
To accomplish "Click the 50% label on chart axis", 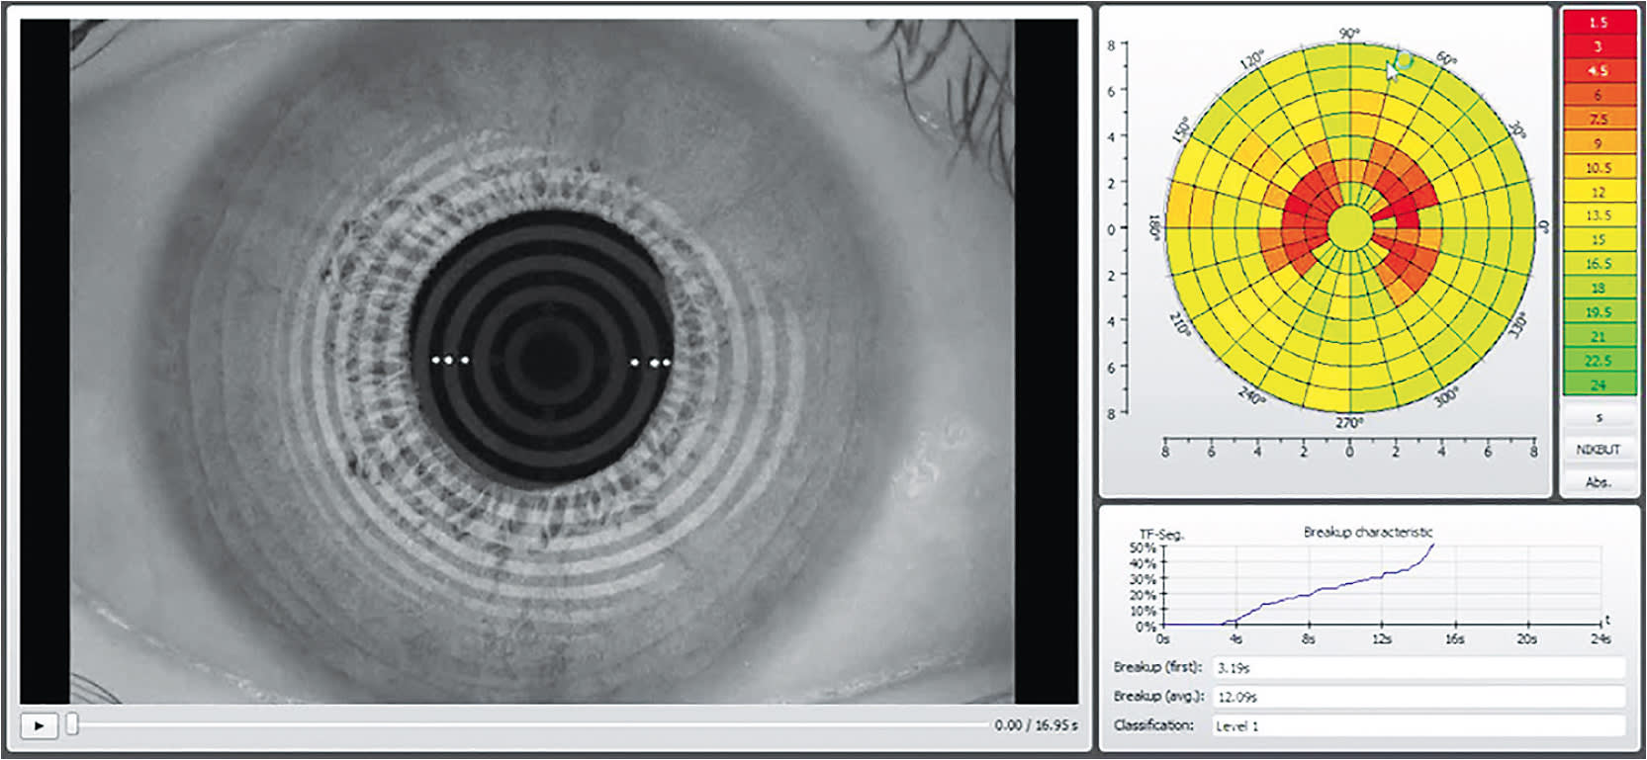I will coord(1143,548).
